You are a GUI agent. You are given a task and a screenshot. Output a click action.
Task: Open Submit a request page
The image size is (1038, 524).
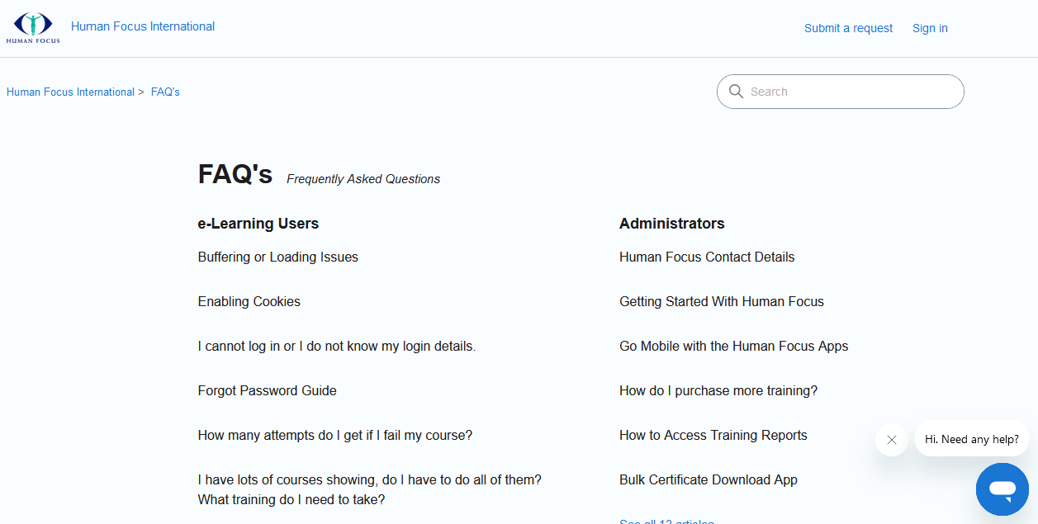[x=848, y=28]
